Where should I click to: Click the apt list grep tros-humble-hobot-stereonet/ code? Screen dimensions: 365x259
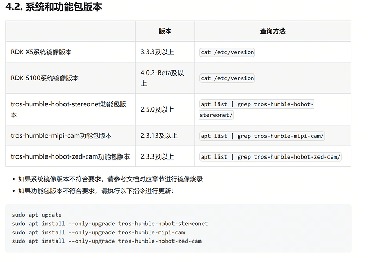pyautogui.click(x=257, y=109)
